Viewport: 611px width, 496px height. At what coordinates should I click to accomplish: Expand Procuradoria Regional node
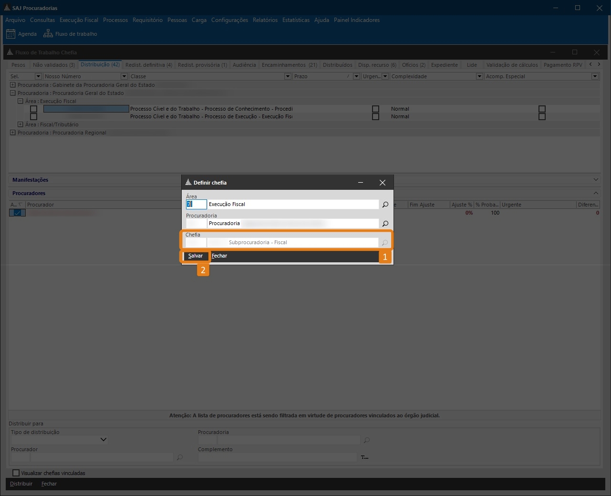click(x=13, y=133)
